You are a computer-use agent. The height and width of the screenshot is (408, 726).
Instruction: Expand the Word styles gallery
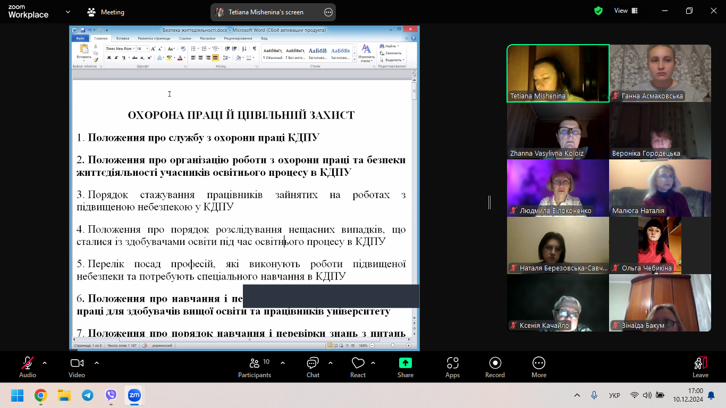coord(354,59)
